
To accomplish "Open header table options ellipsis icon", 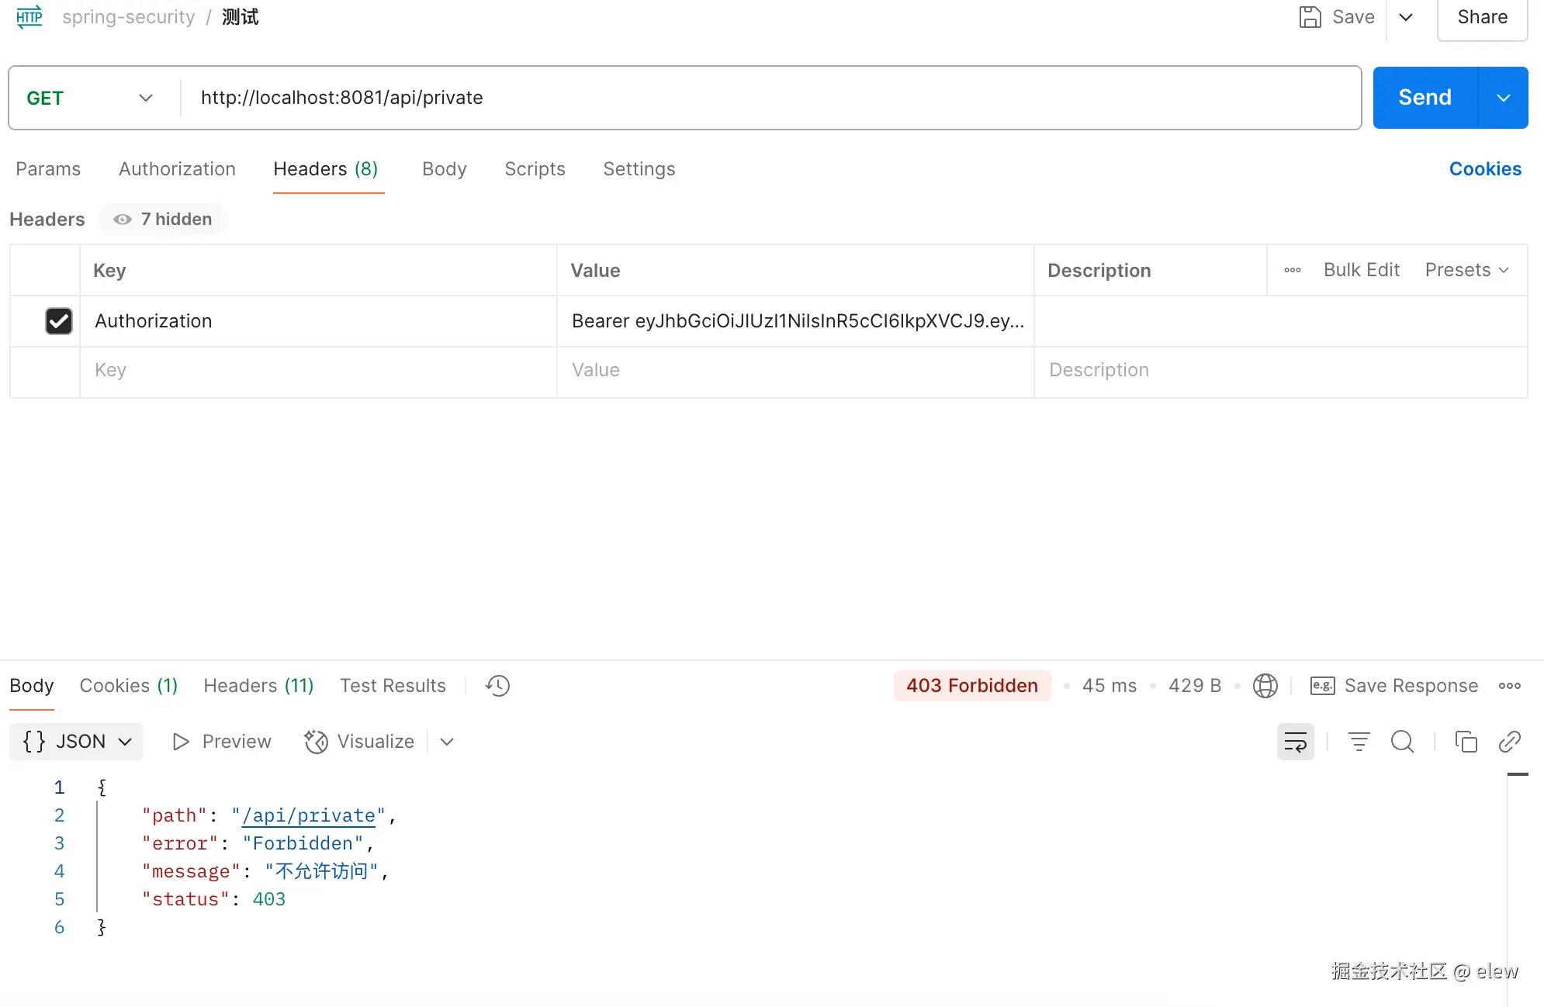I will click(1292, 270).
